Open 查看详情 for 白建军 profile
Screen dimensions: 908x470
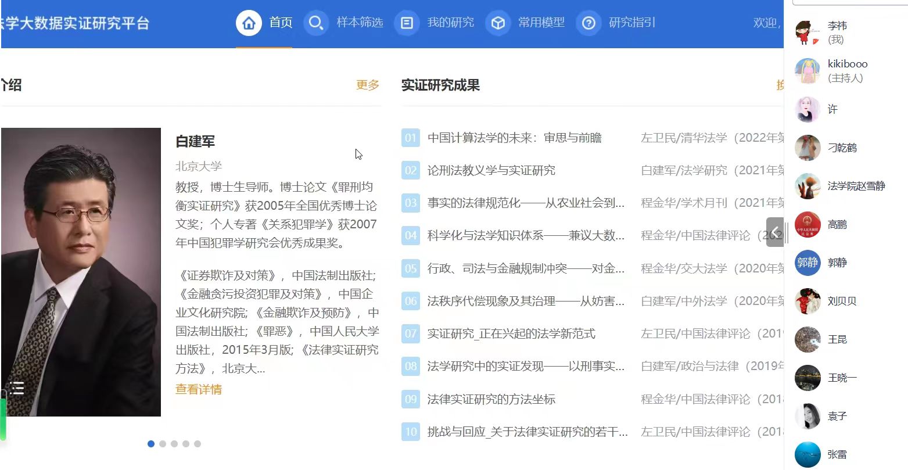coord(199,389)
